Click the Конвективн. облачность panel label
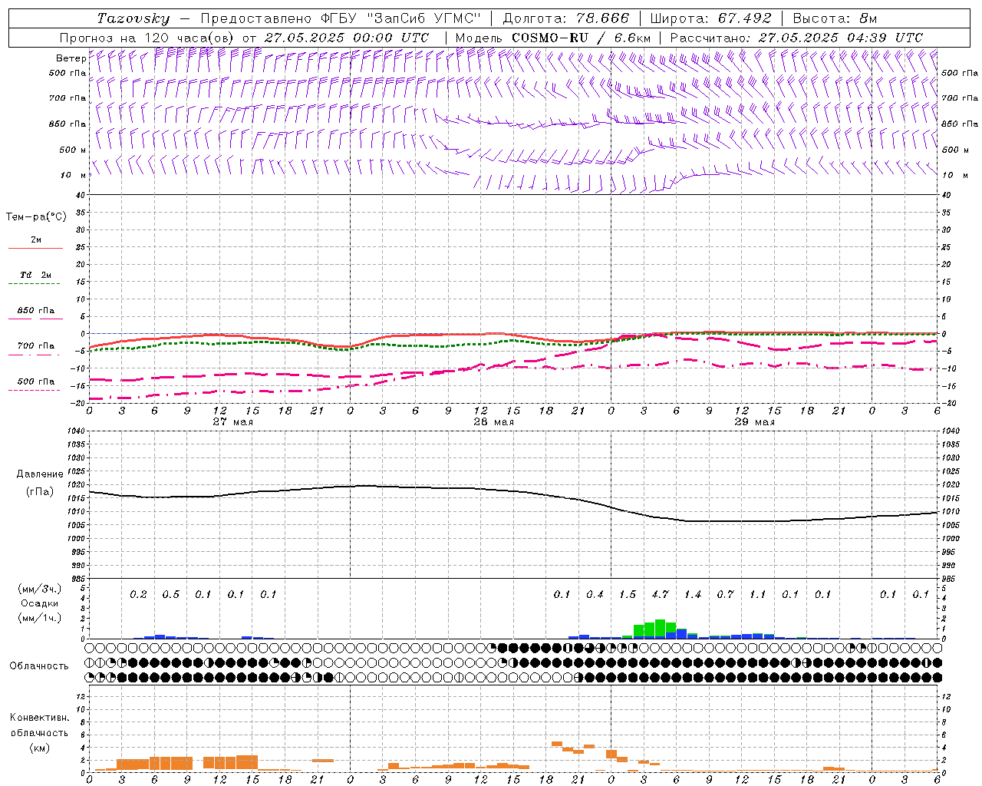The height and width of the screenshot is (786, 982). click(x=39, y=732)
